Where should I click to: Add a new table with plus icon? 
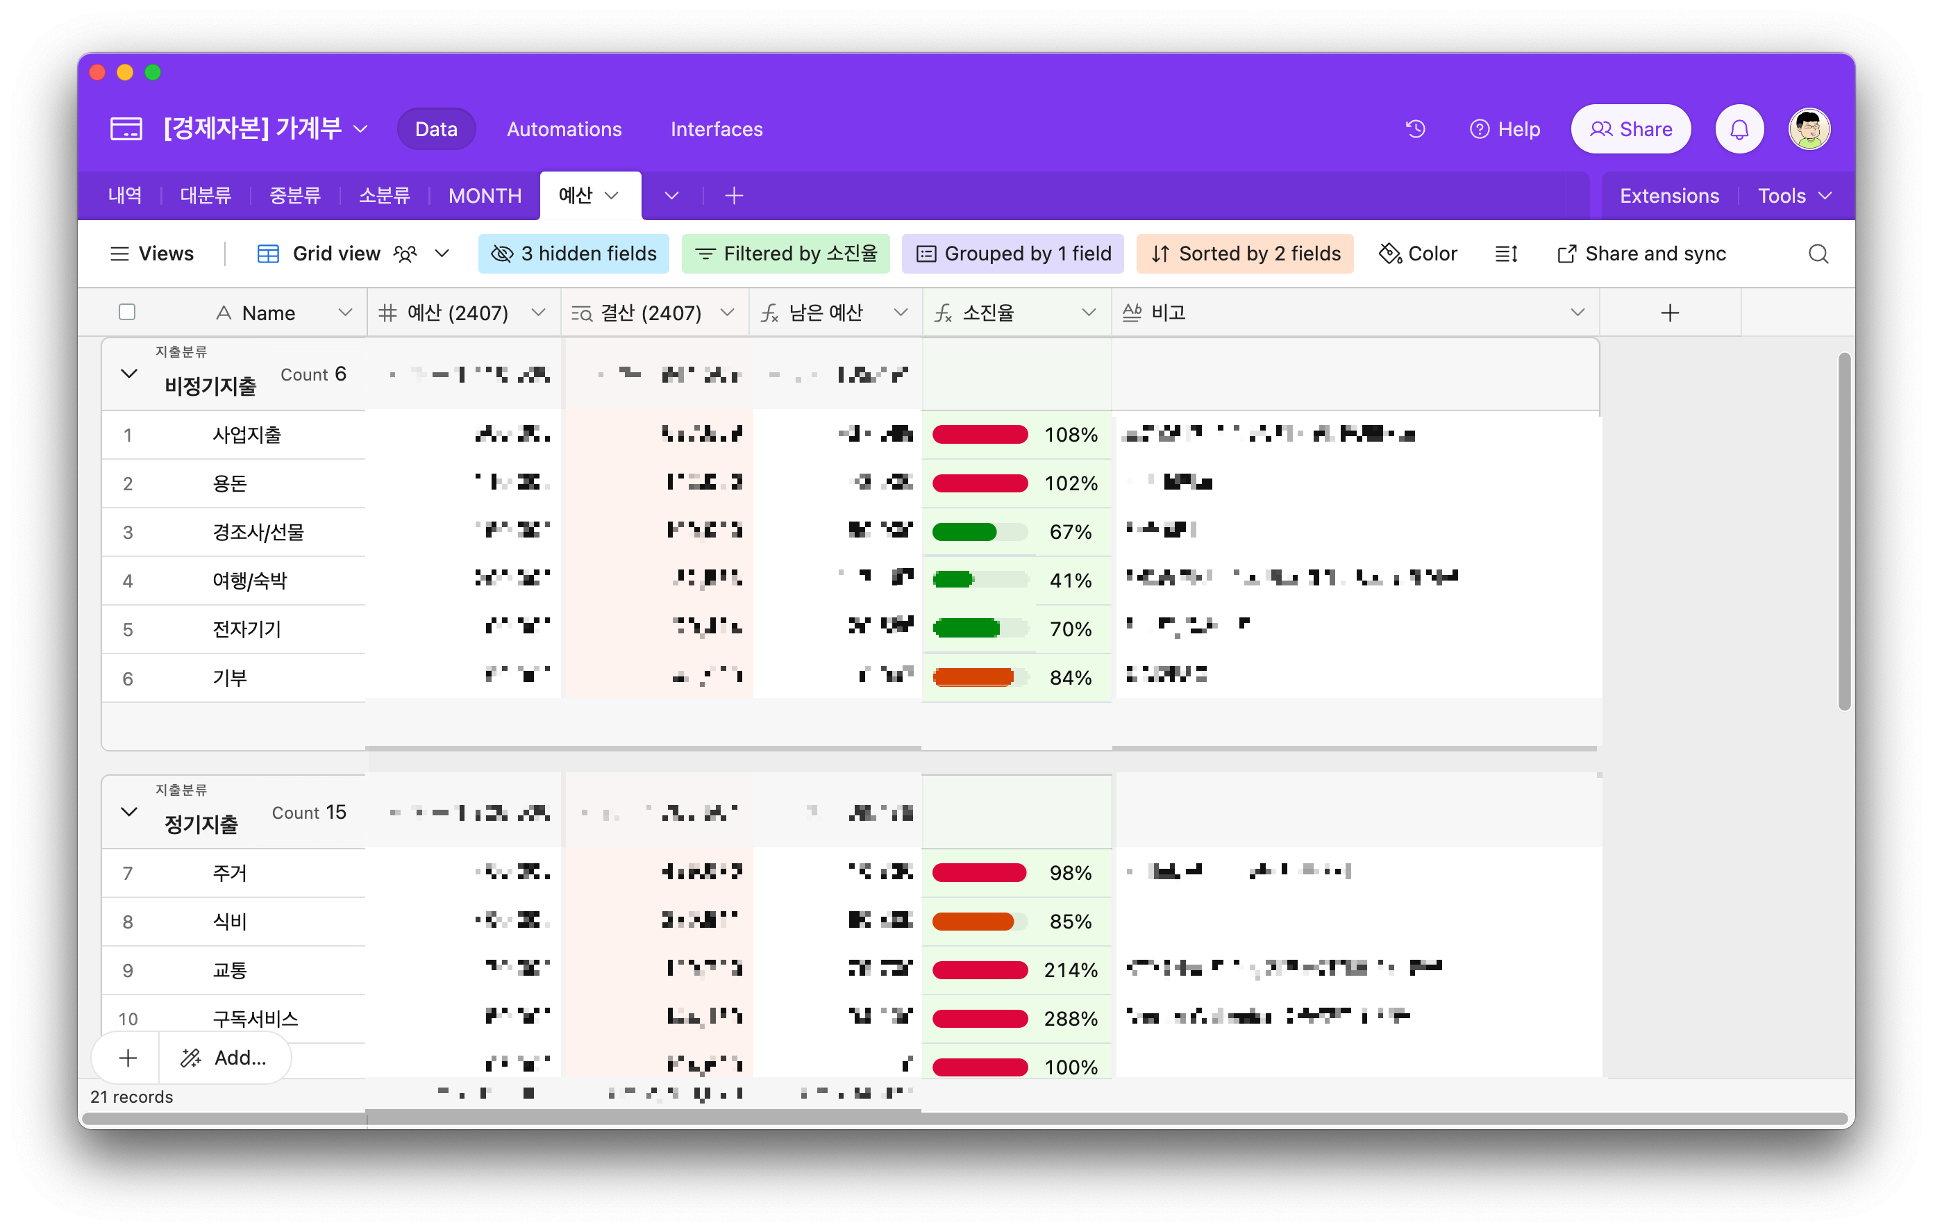[x=733, y=195]
